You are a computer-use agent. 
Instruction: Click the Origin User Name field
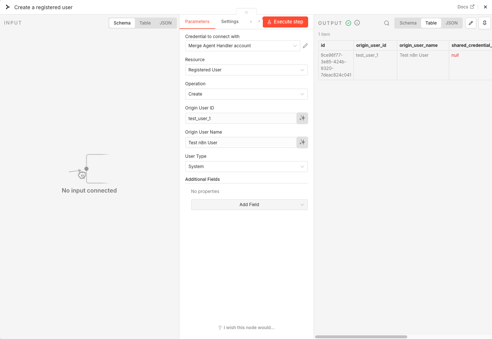point(241,142)
